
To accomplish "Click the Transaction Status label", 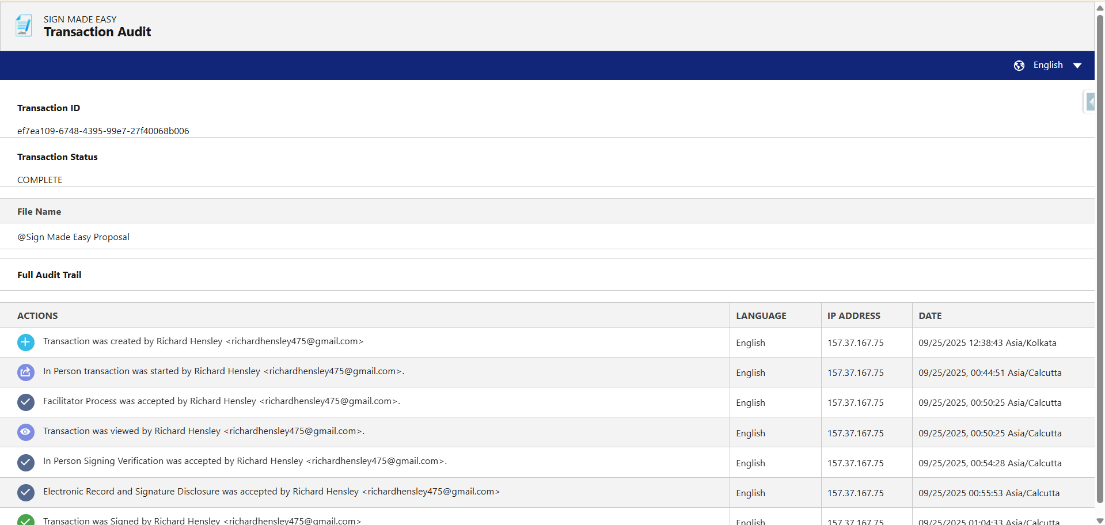I will (x=58, y=157).
